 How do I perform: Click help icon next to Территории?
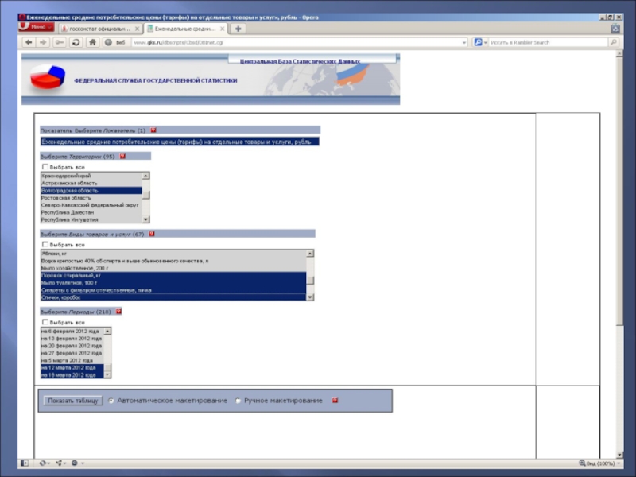122,156
